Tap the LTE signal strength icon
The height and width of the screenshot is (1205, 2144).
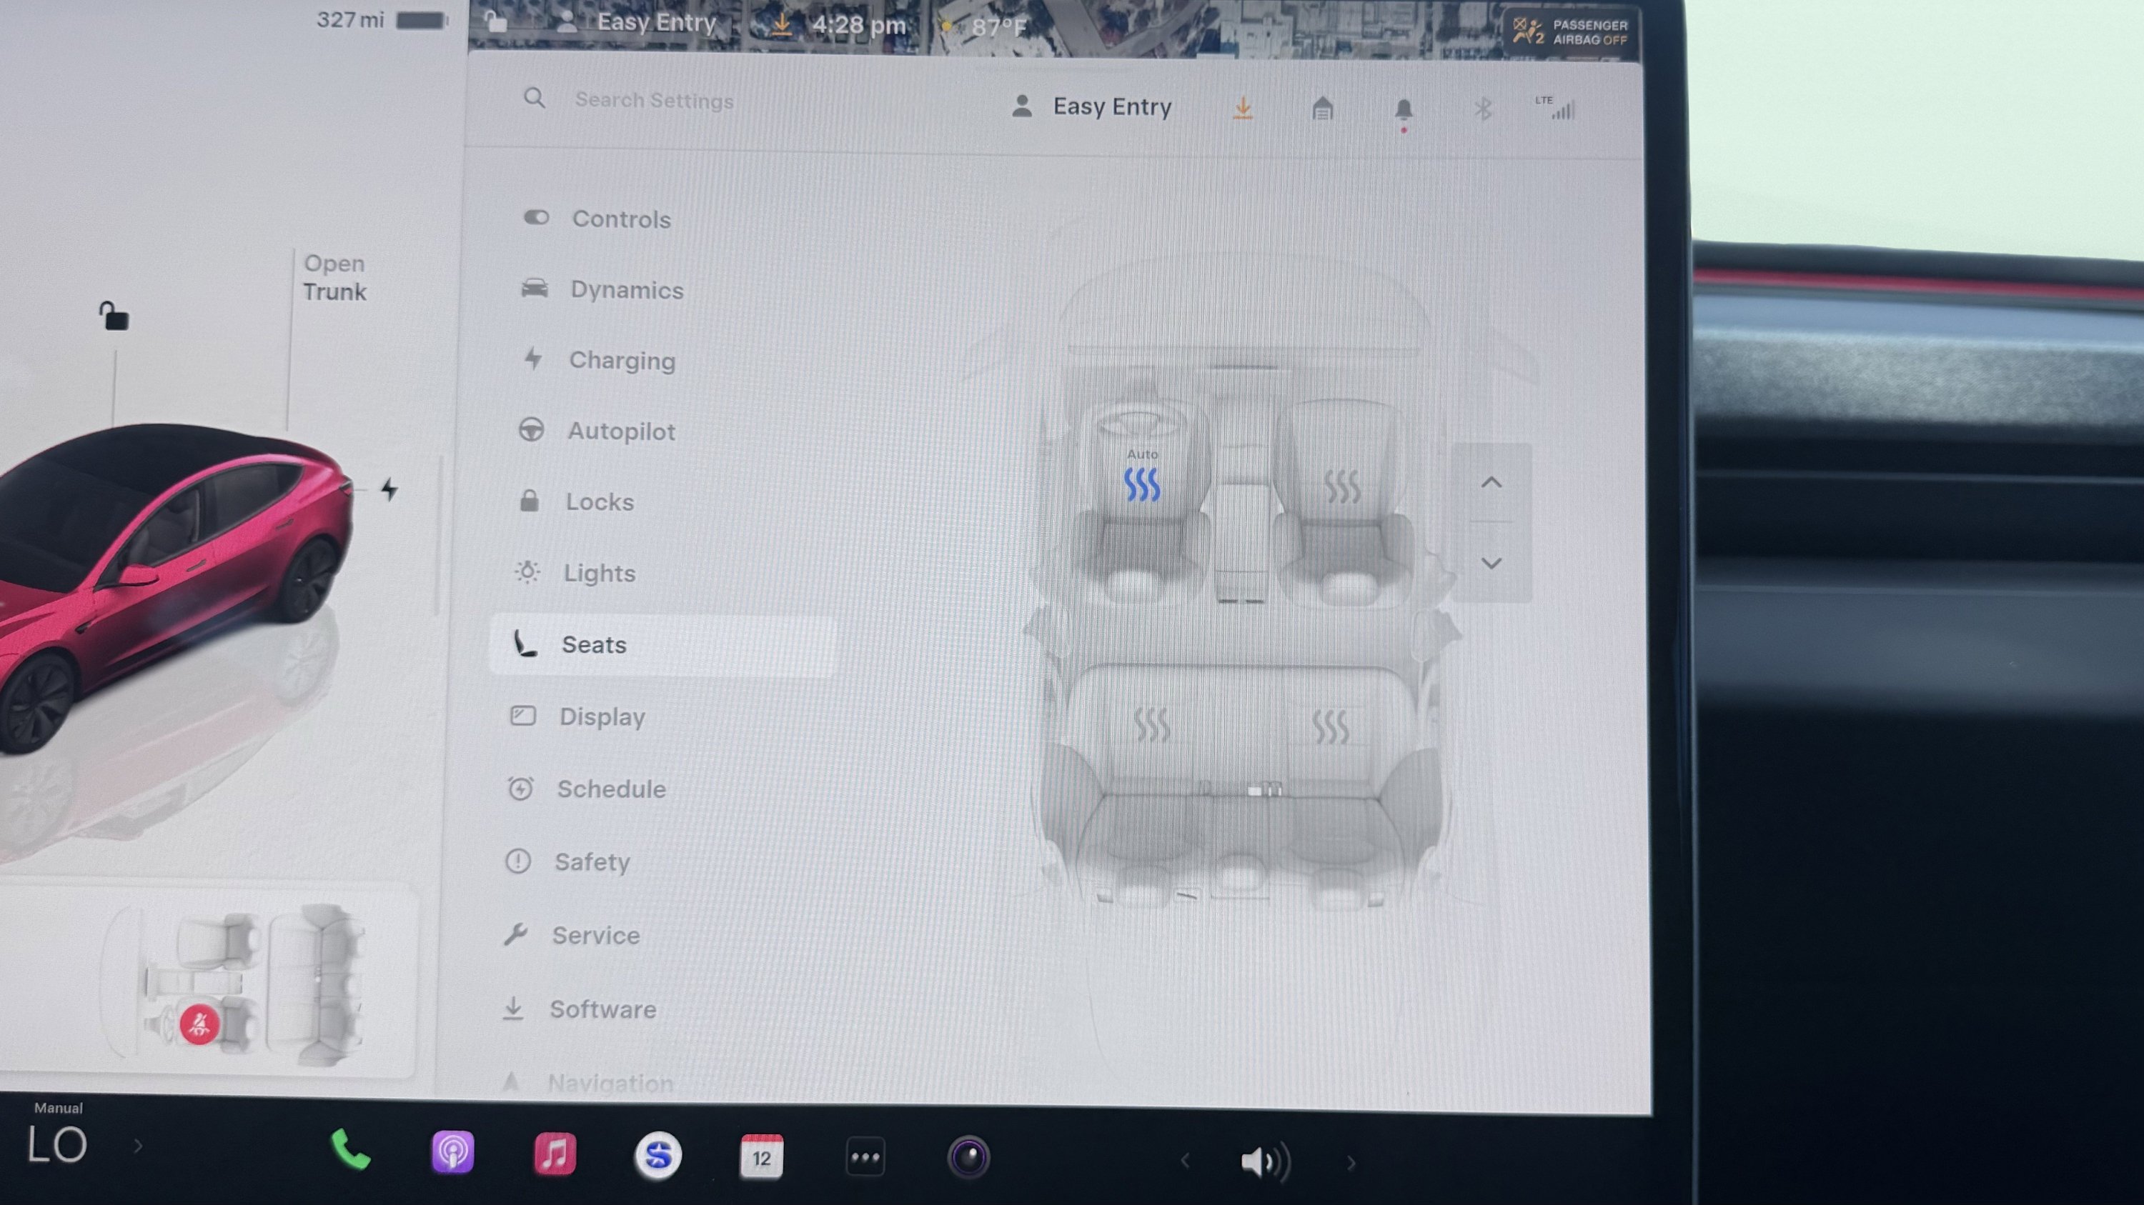[x=1554, y=107]
